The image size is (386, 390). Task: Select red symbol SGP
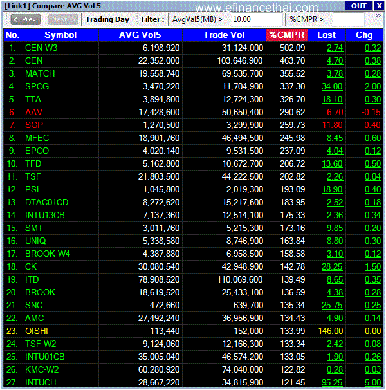[34, 125]
